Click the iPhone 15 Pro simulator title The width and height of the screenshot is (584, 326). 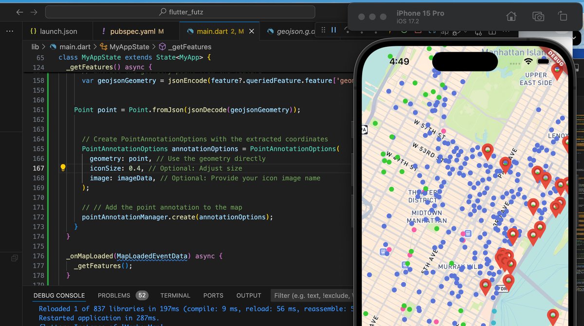[420, 13]
